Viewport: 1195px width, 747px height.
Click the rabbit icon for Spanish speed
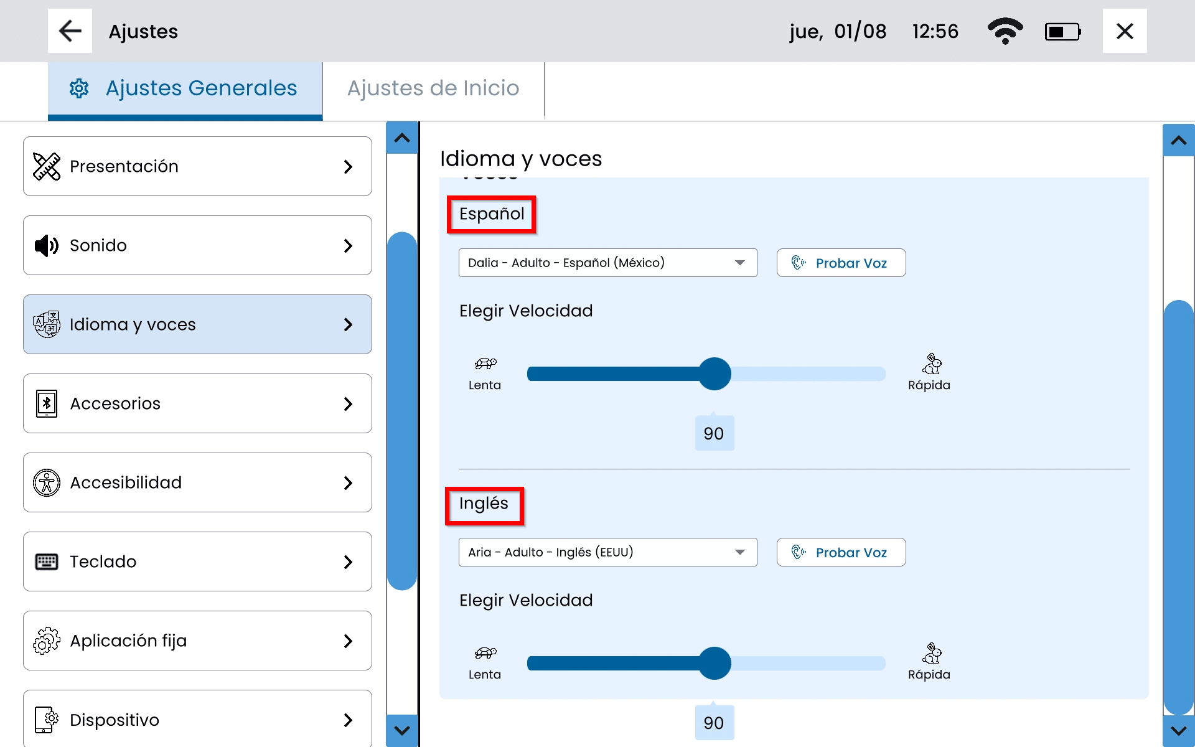[932, 364]
